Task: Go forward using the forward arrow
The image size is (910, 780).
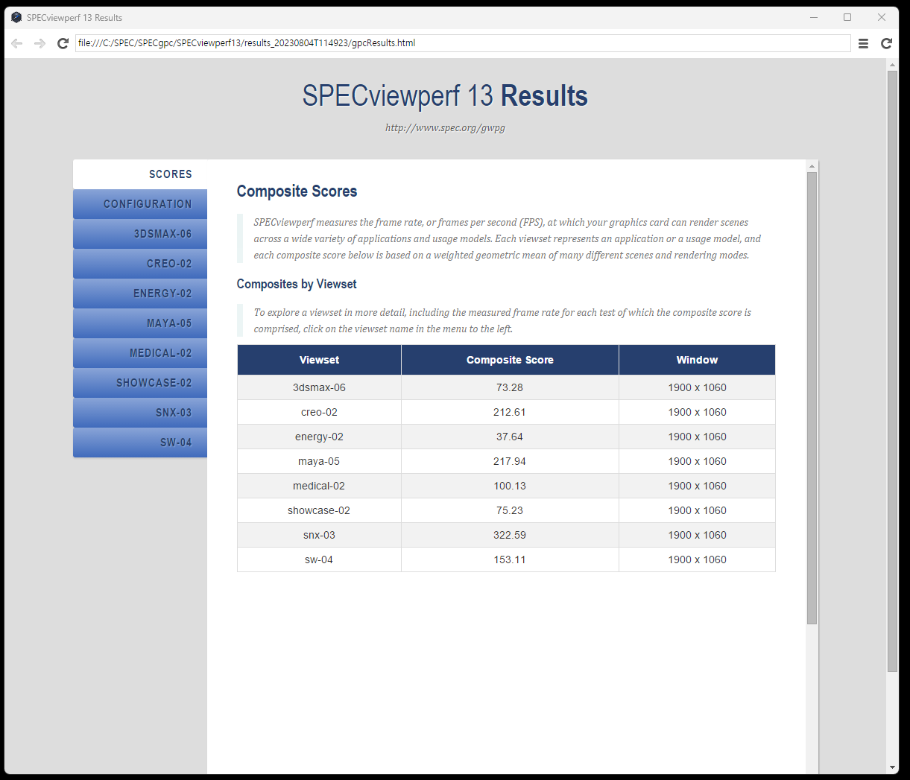Action: point(40,43)
